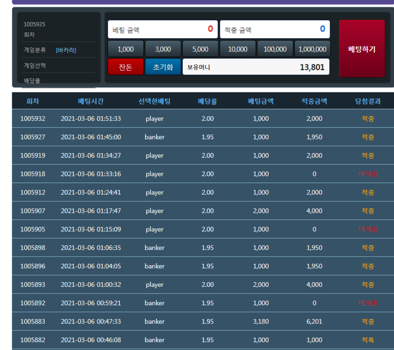Focus the 베팅 금액 input field
The image size is (394, 350).
163,29
